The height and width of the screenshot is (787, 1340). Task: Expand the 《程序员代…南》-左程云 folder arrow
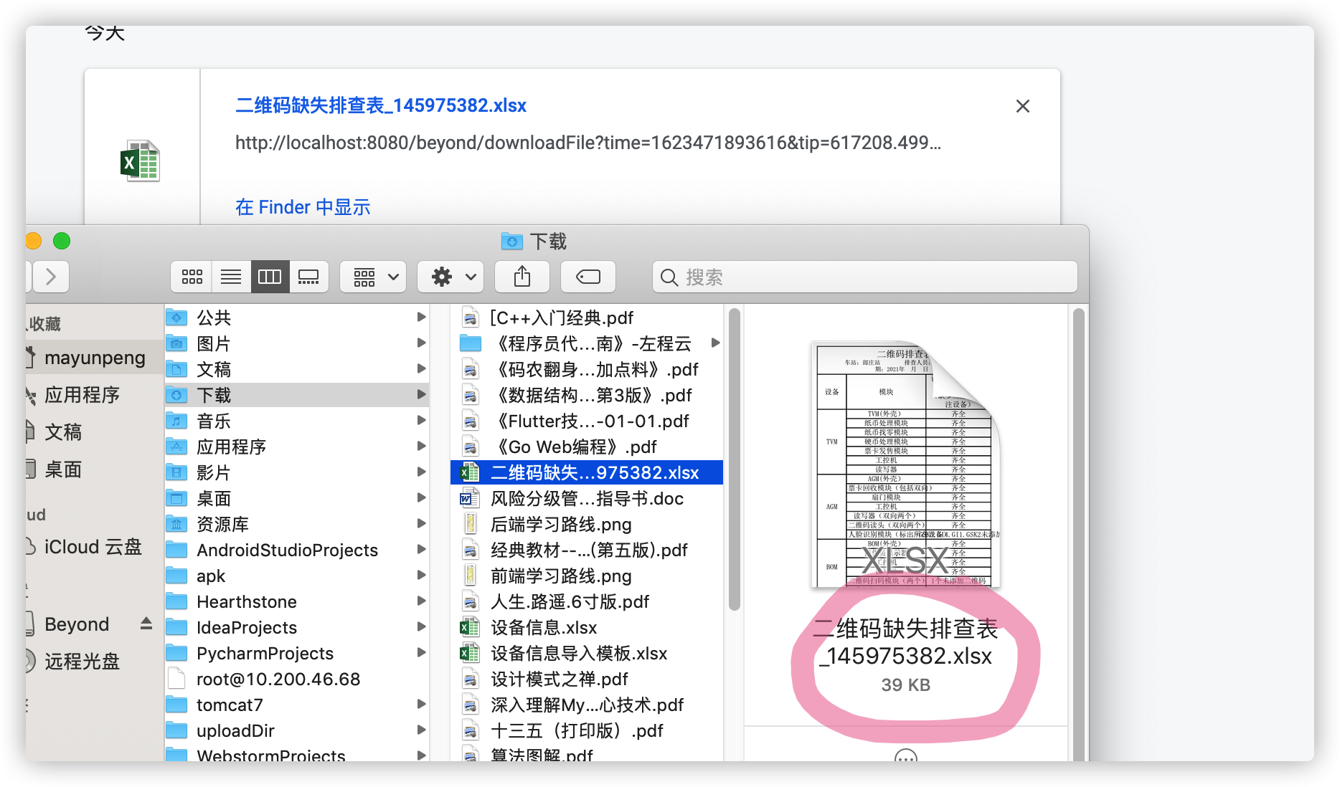coord(715,343)
